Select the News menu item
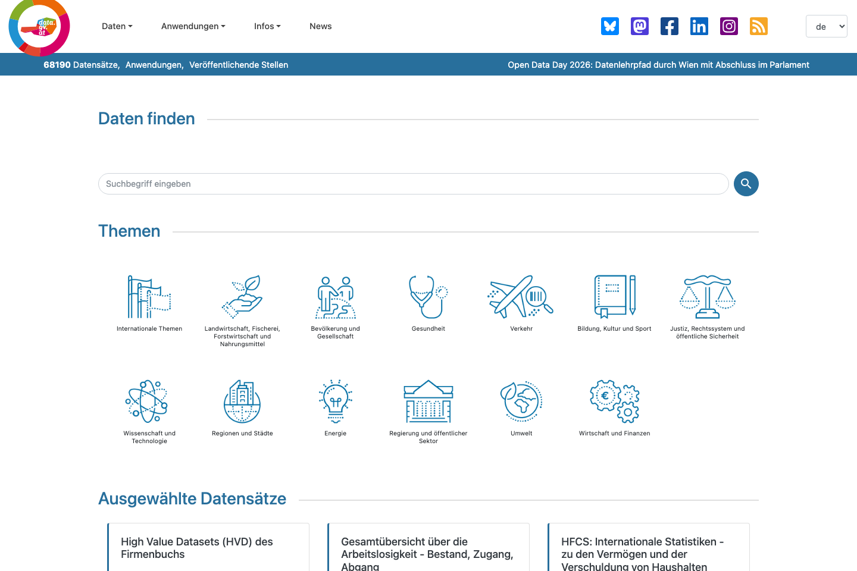The width and height of the screenshot is (857, 571). coord(320,26)
